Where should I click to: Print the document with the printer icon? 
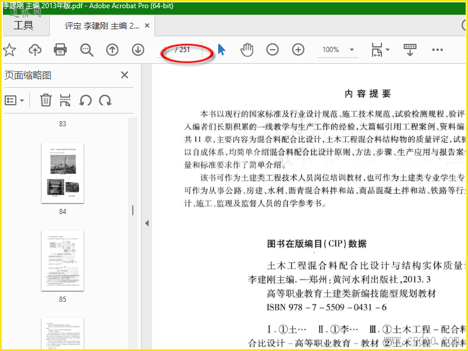coord(60,50)
